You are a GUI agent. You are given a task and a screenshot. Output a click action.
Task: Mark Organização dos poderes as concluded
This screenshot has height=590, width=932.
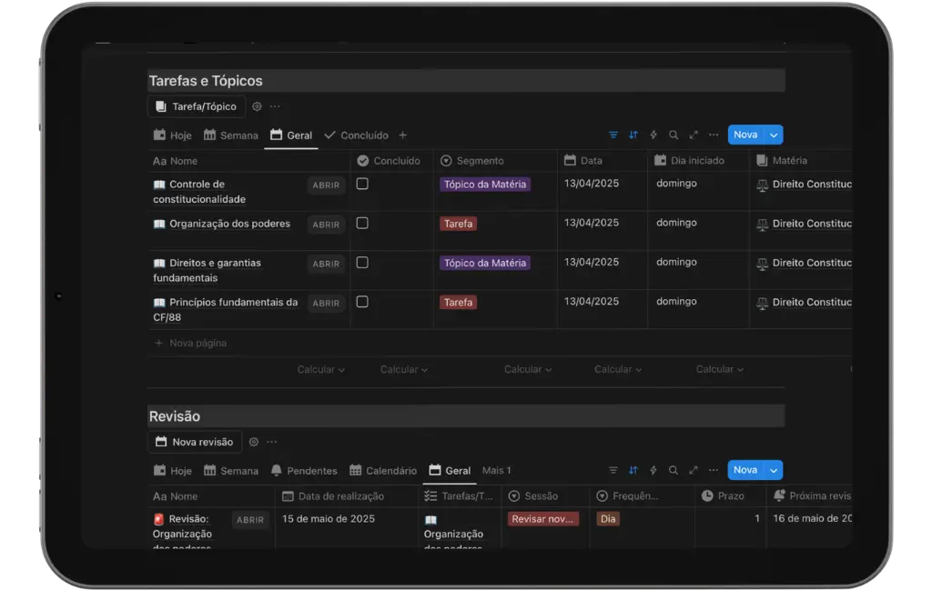pyautogui.click(x=362, y=223)
